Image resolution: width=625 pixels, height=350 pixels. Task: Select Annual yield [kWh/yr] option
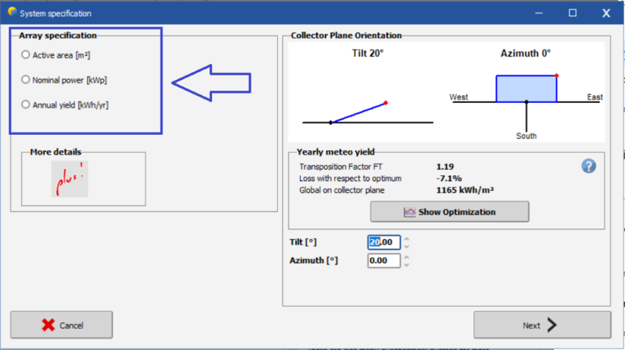coord(26,105)
